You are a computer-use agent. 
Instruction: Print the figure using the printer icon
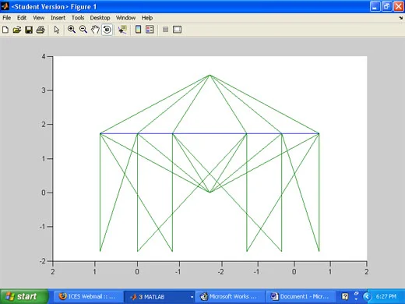point(40,30)
